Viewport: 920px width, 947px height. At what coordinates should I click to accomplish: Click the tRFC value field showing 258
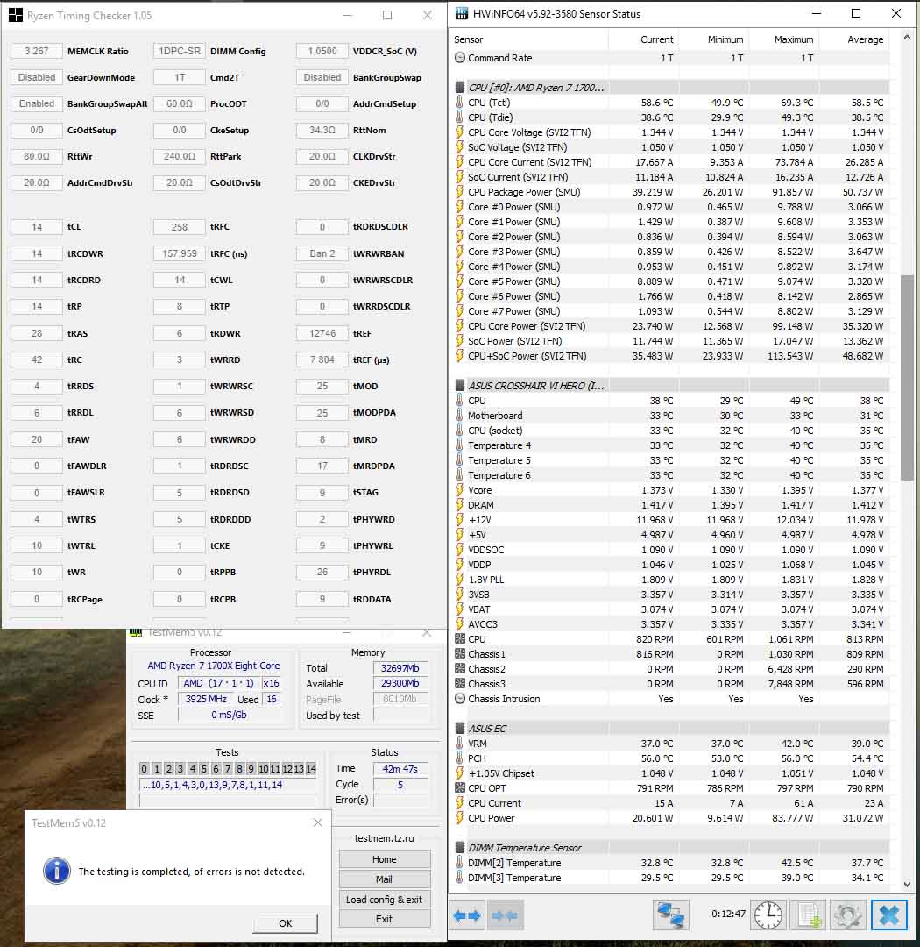[180, 227]
